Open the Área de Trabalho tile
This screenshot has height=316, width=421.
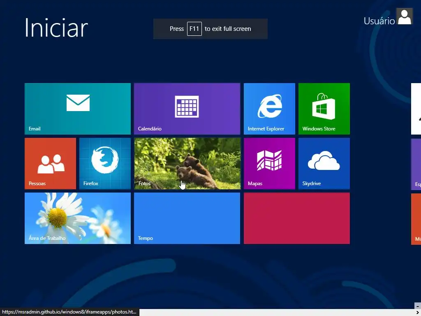tap(78, 218)
